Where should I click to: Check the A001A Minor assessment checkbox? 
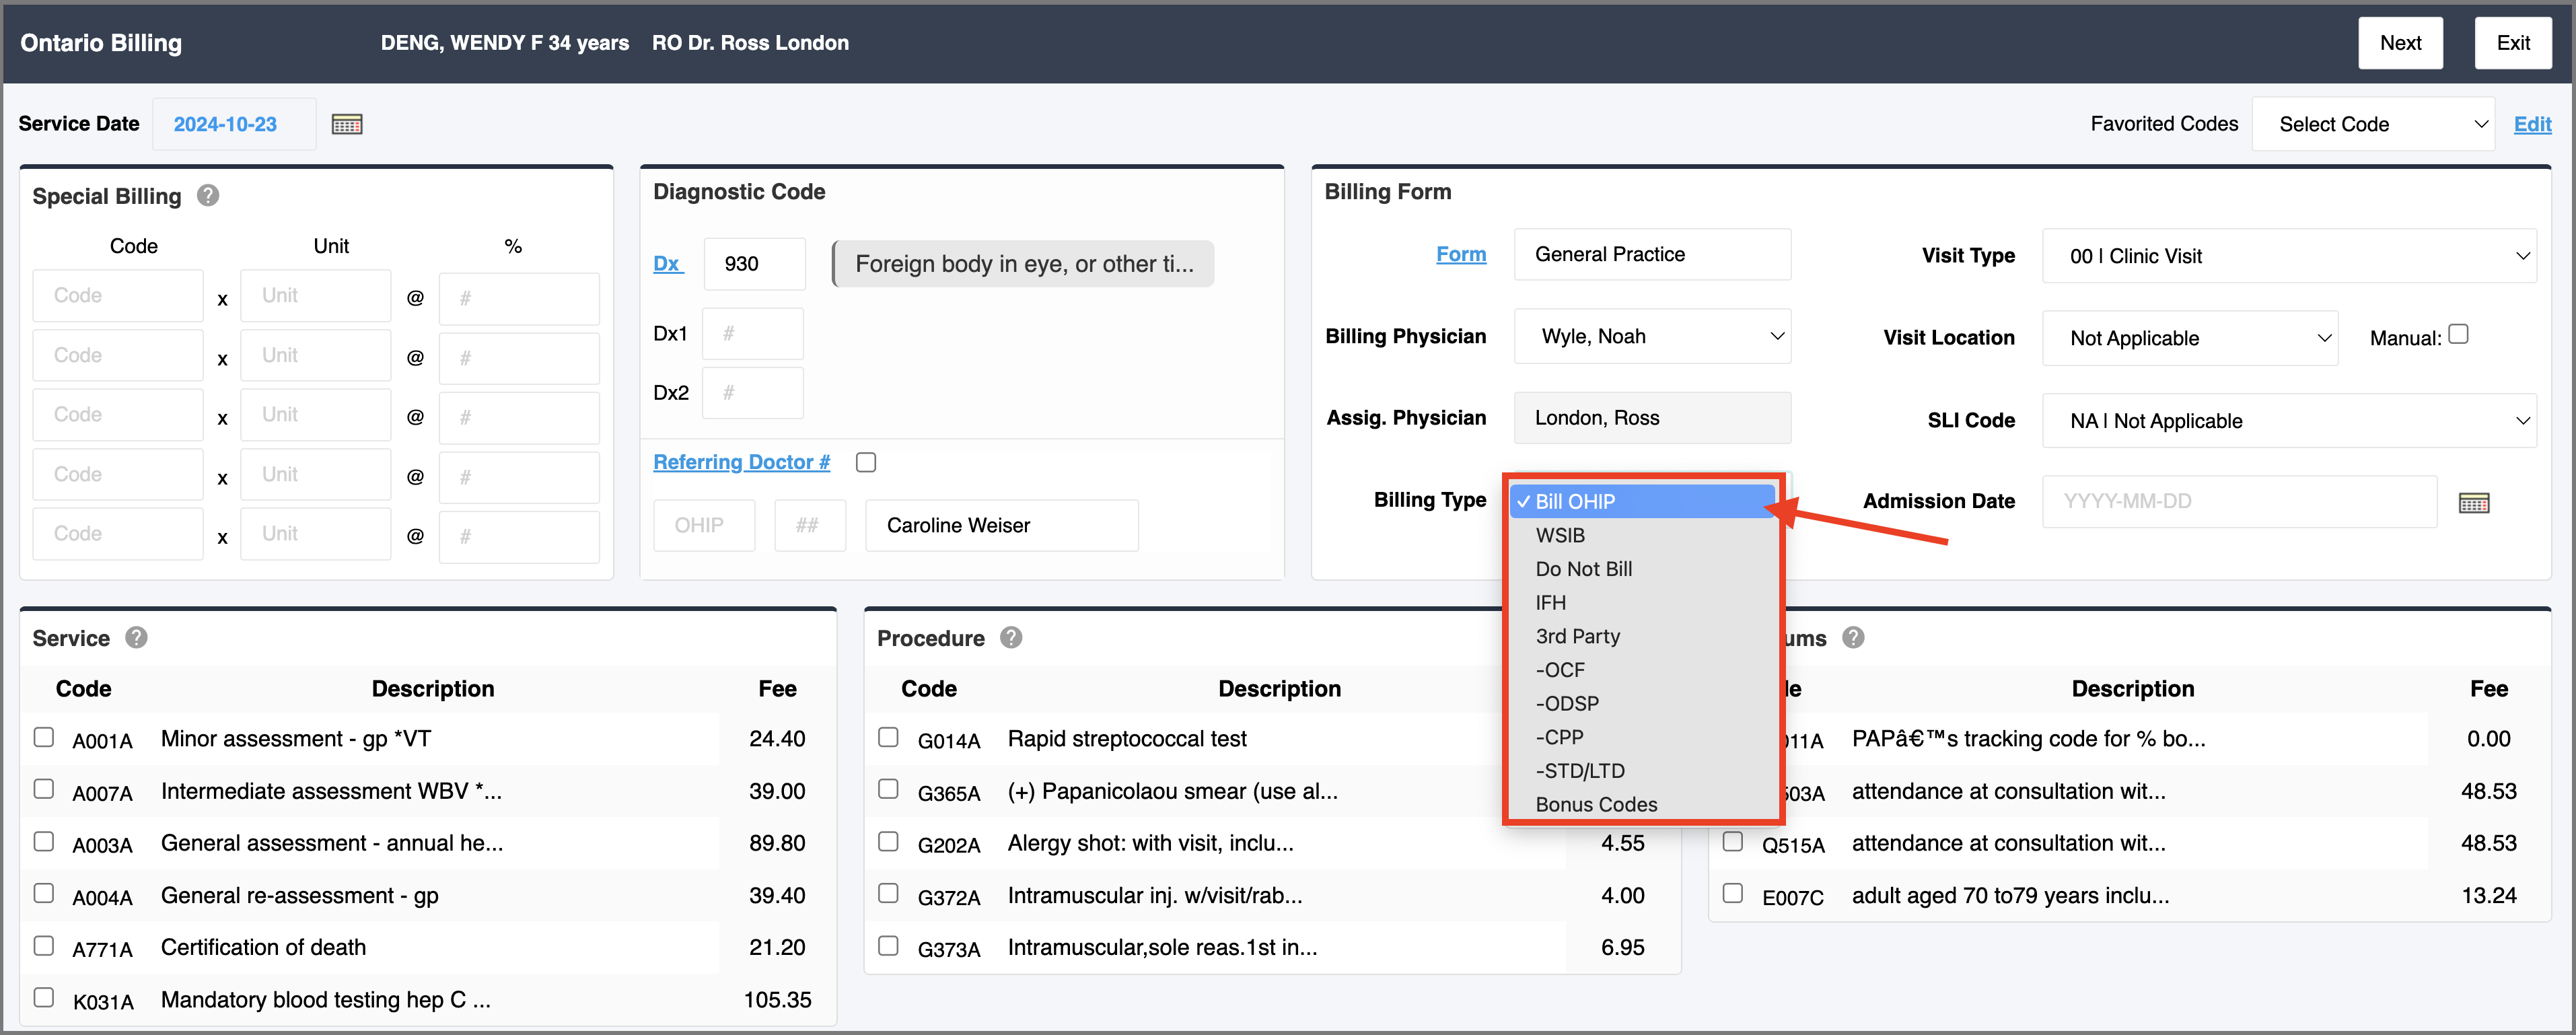(x=44, y=737)
